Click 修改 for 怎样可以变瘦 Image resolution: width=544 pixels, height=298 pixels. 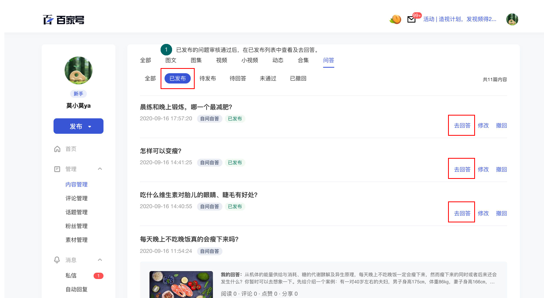coord(483,169)
